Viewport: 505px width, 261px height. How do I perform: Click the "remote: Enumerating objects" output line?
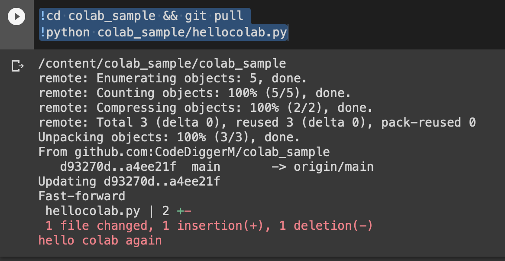click(172, 78)
